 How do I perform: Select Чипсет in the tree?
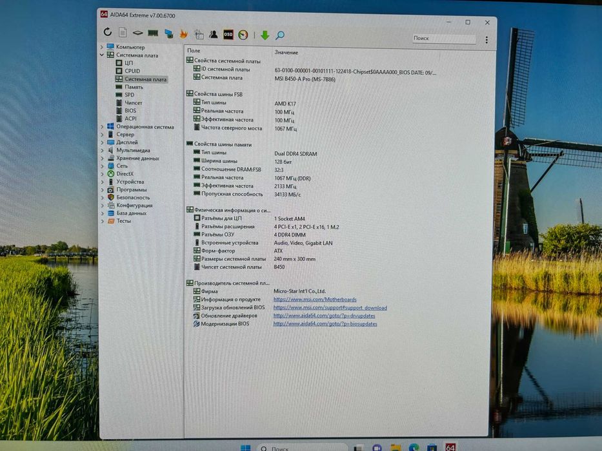click(x=129, y=103)
